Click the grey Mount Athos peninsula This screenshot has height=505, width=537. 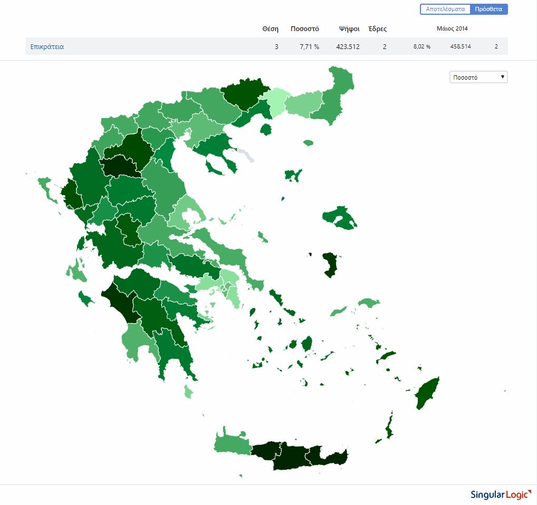[246, 155]
